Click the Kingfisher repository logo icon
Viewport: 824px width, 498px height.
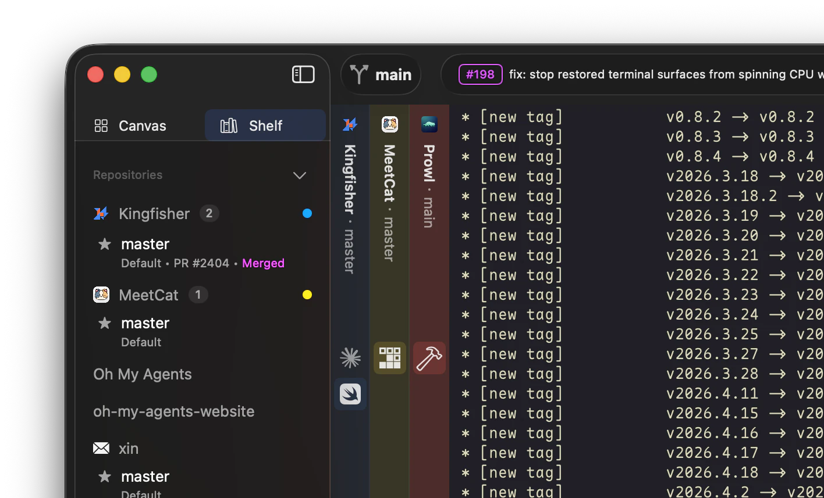pyautogui.click(x=101, y=214)
